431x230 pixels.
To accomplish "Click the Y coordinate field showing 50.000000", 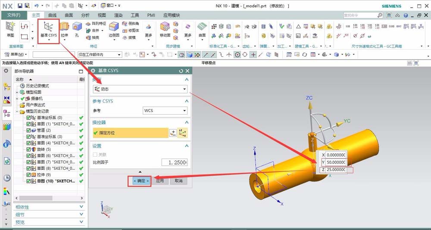I will pos(336,162).
